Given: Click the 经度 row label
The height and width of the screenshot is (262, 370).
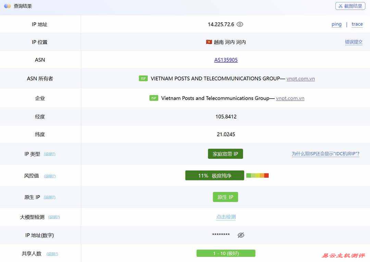Looking at the screenshot, I should [40, 116].
